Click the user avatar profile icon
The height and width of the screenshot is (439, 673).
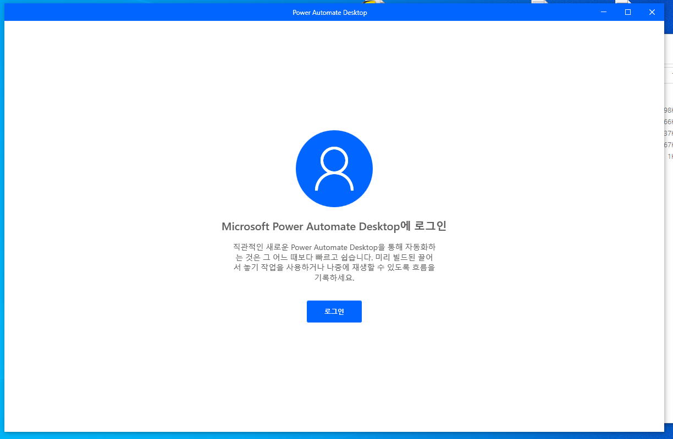point(334,169)
